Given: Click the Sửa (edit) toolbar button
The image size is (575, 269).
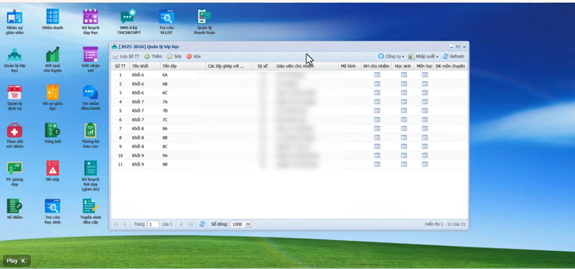Looking at the screenshot, I should click(x=174, y=57).
